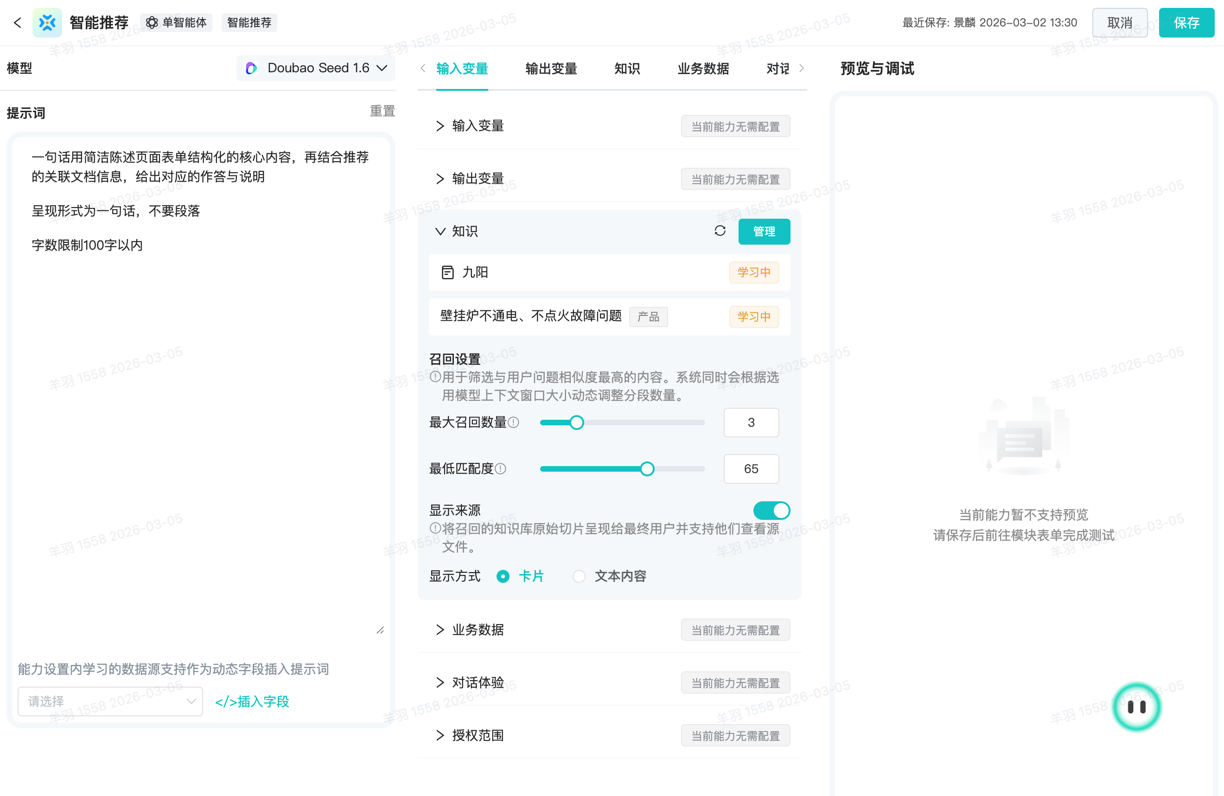Open the 请选择 field dropdown

[110, 701]
